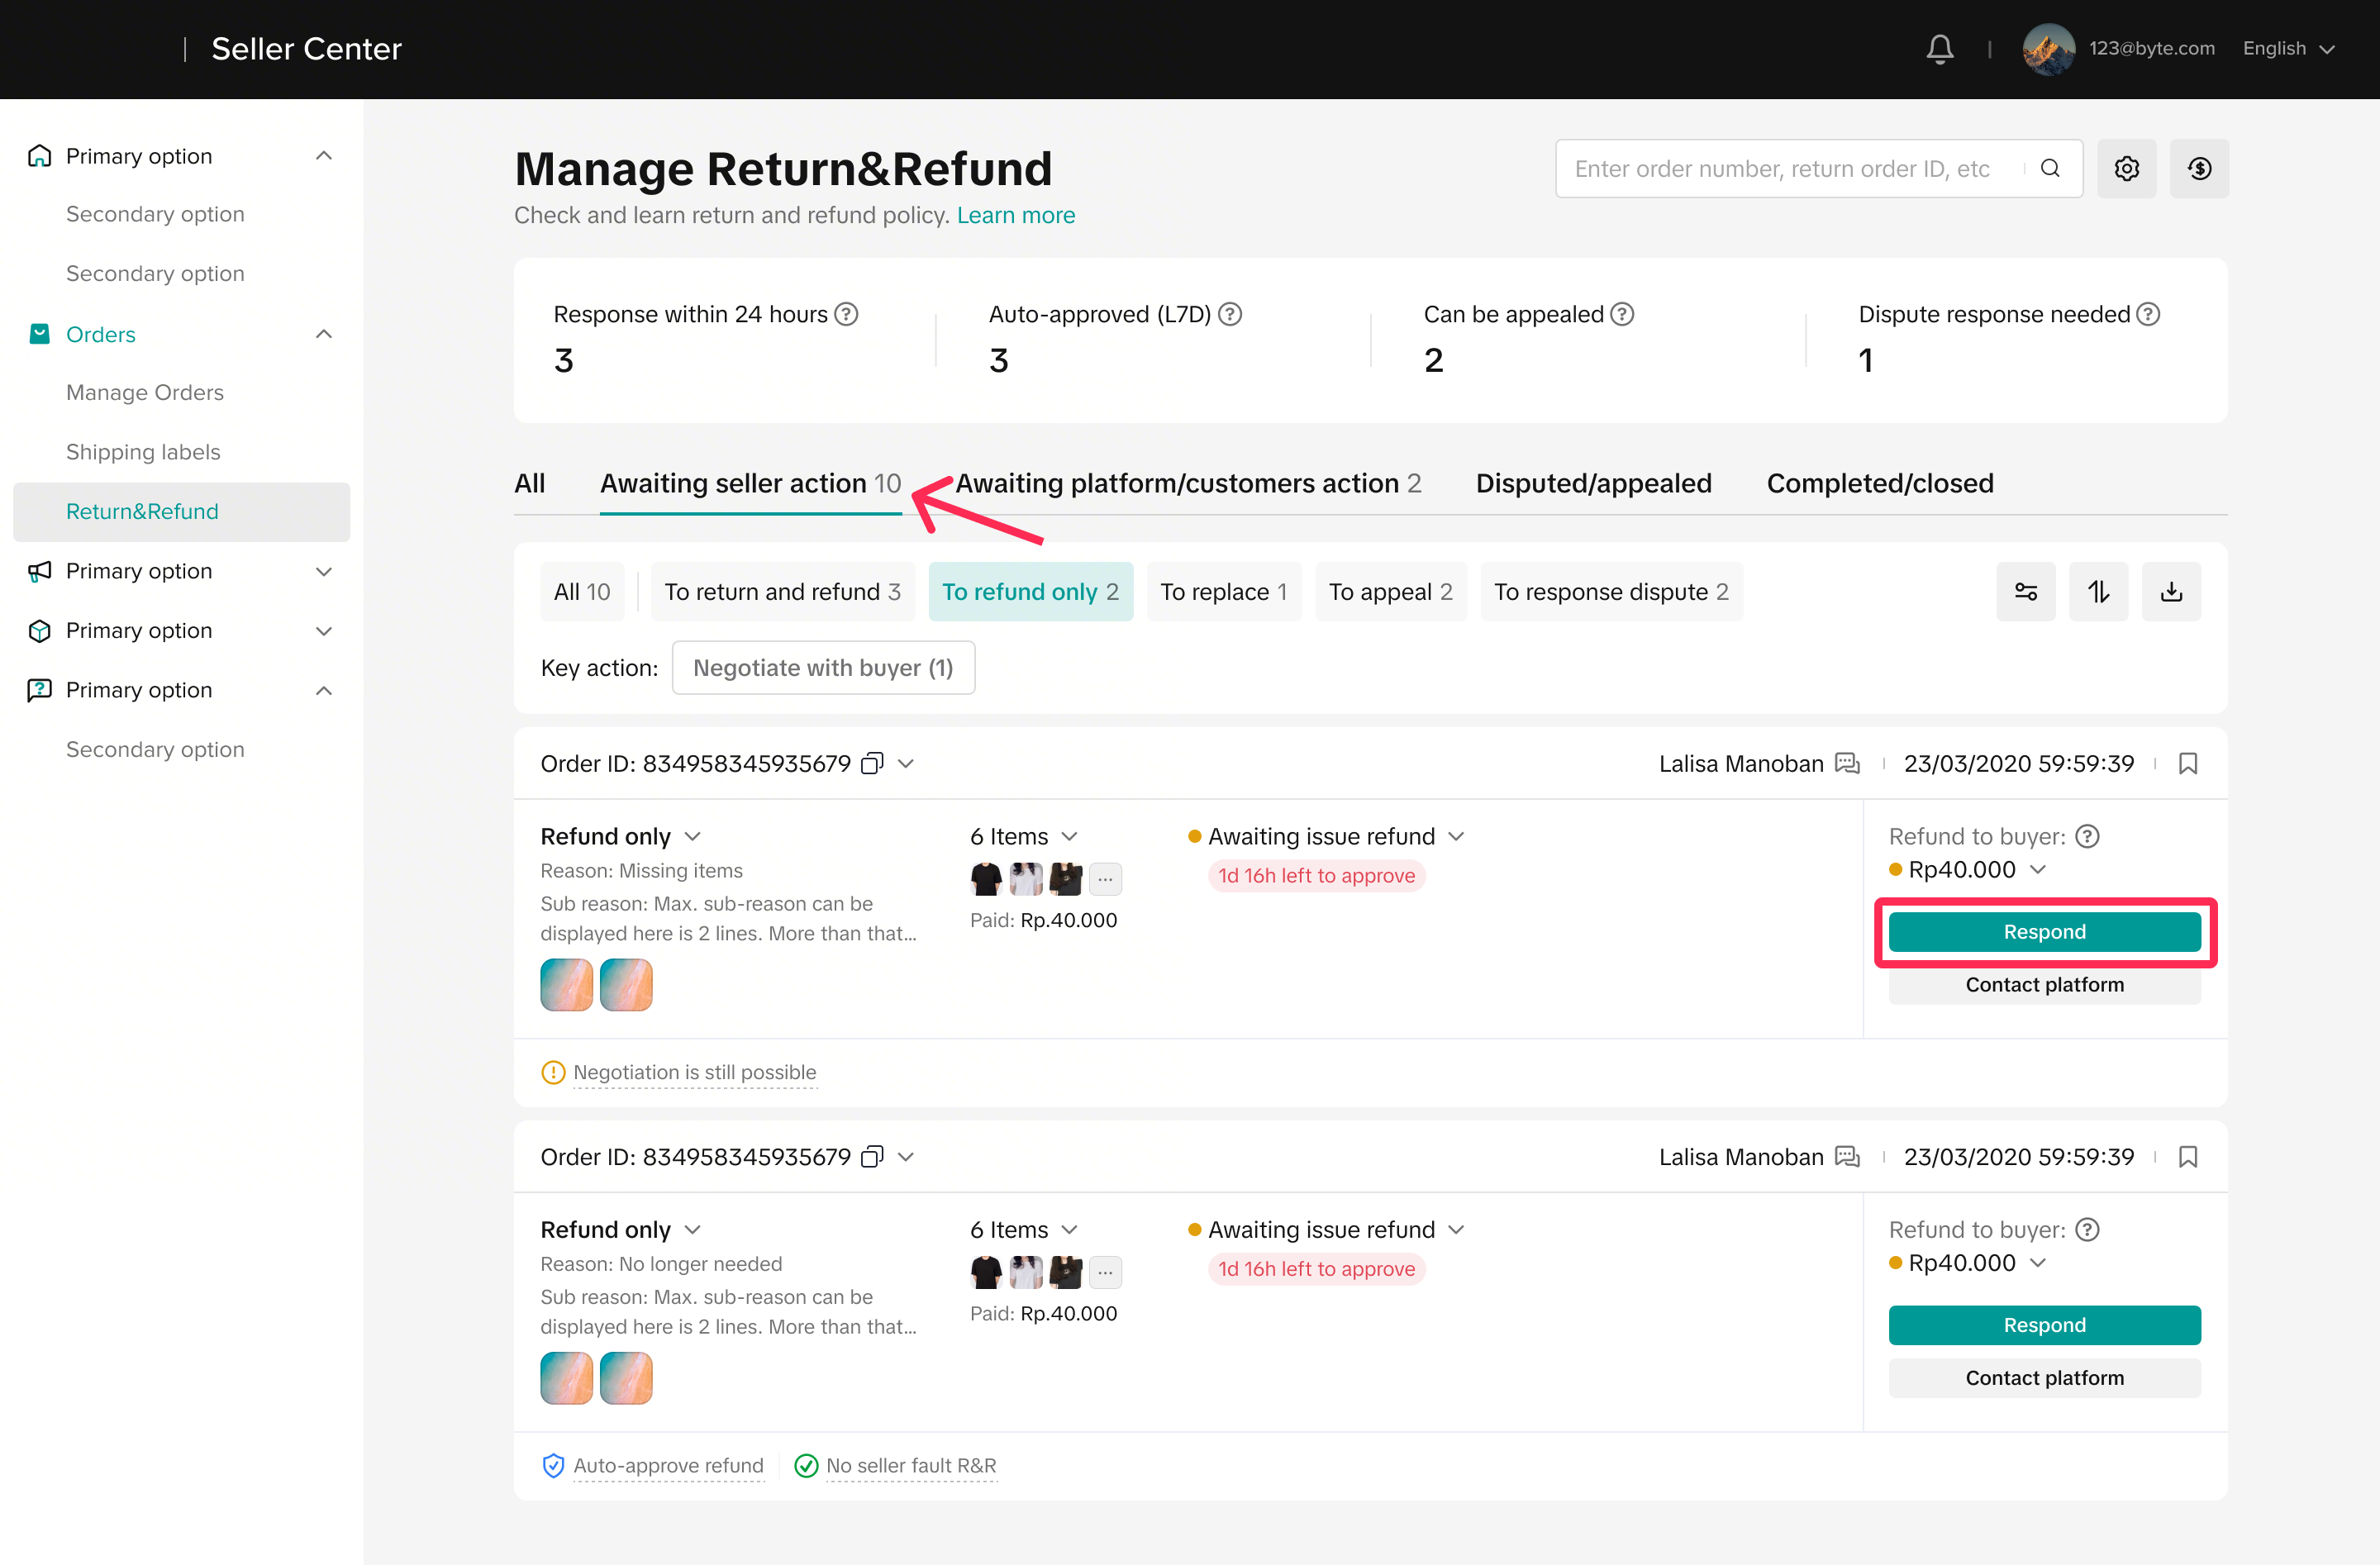Switch to the All tab
Image resolution: width=2380 pixels, height=1565 pixels.
[529, 484]
